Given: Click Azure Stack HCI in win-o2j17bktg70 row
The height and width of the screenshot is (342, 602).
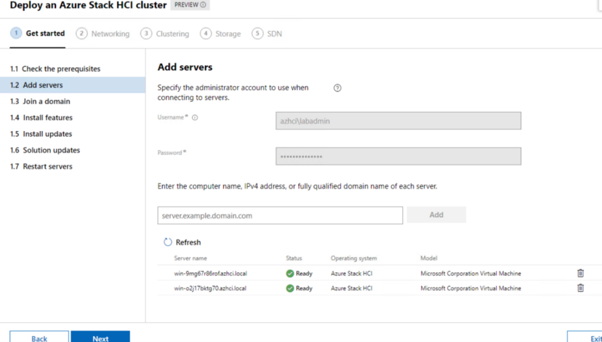Looking at the screenshot, I should (352, 289).
